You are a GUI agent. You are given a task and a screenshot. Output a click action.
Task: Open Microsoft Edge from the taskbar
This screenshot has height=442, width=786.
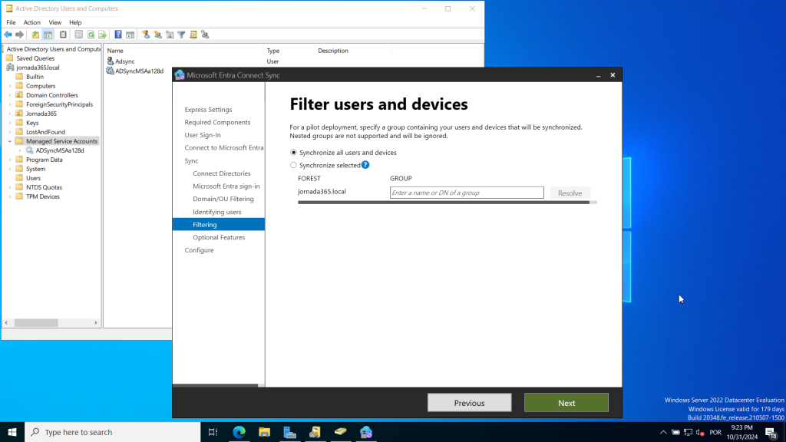239,432
